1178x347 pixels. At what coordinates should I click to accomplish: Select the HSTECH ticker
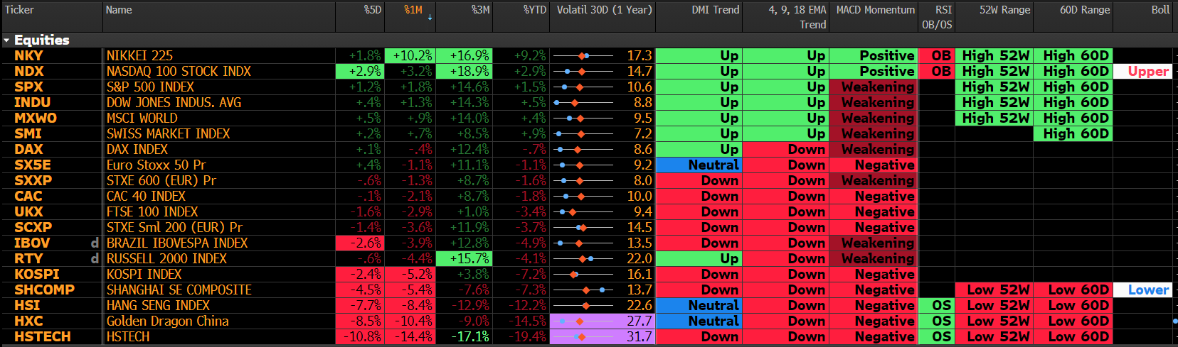[x=43, y=336]
